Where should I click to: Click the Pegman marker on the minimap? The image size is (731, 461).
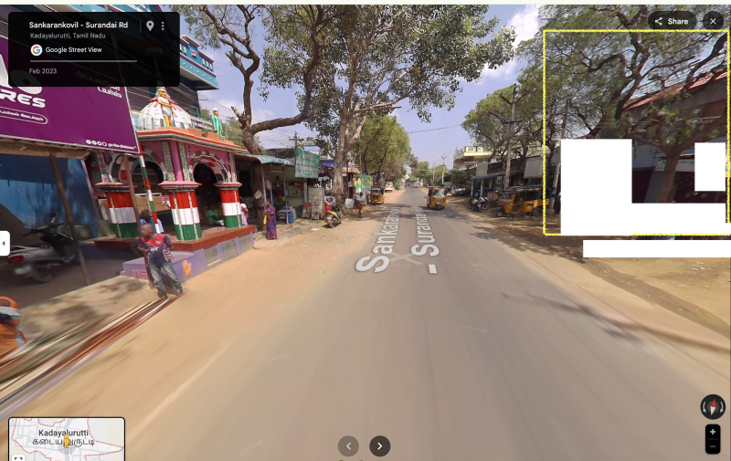66,442
